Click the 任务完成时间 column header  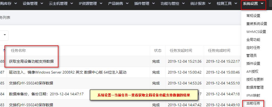(219, 50)
